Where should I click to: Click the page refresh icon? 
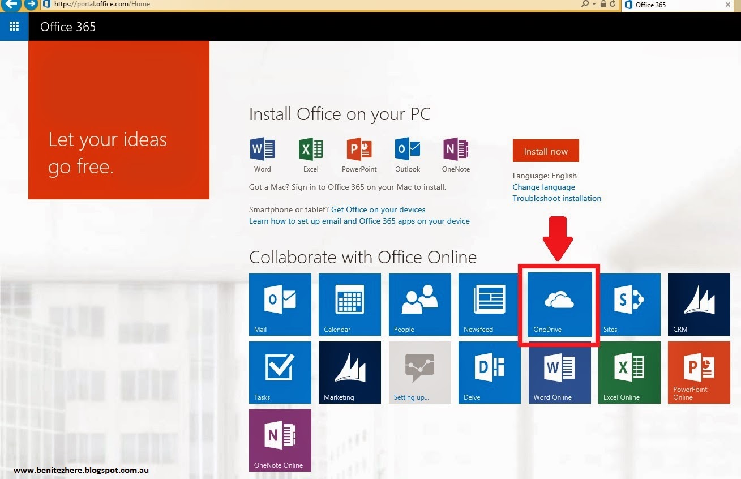[612, 4]
